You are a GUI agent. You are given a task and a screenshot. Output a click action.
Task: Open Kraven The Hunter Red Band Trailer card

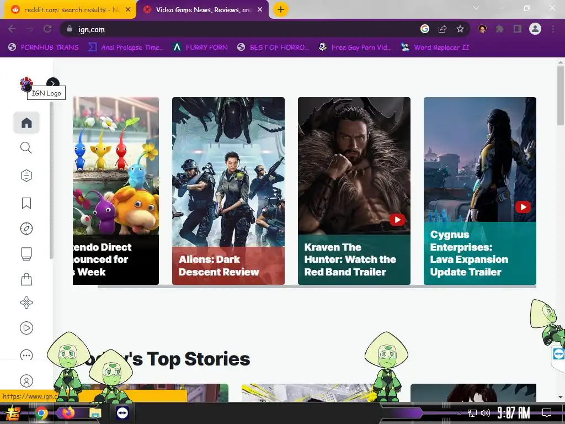pos(354,190)
